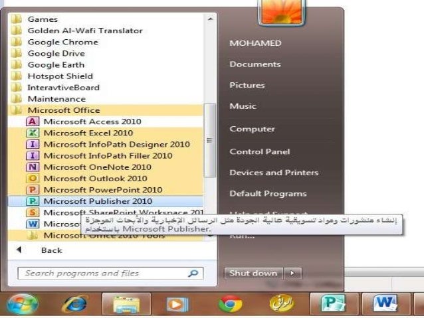This screenshot has height=318, width=424.
Task: Launch Windows Media Player taskbar icon
Action: [x=177, y=305]
